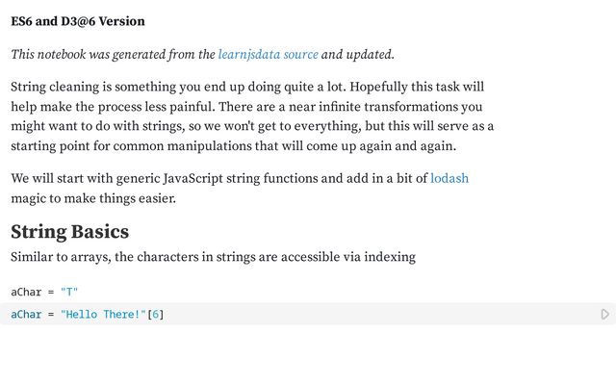
Task: Follow the lodash link
Action: click(x=449, y=178)
